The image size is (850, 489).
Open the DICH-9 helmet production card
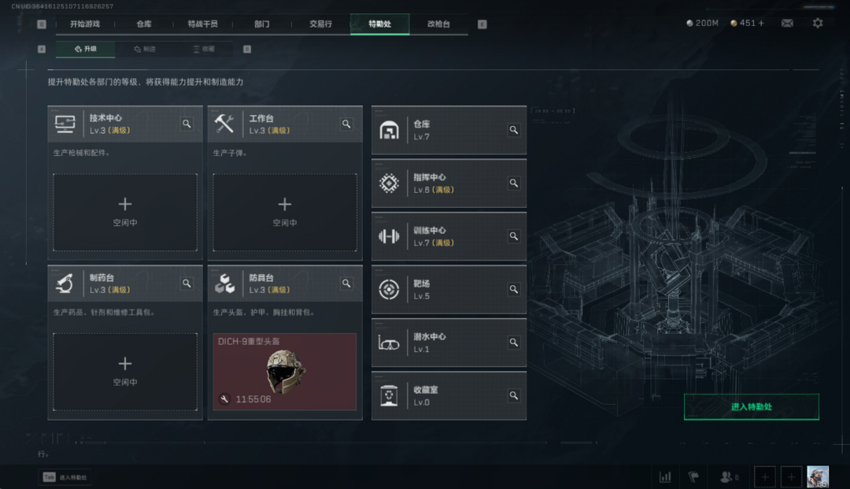coord(285,372)
